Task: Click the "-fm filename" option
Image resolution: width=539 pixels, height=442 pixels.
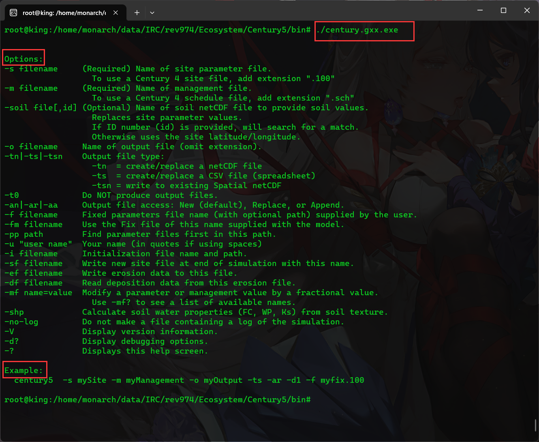Action: pos(34,225)
